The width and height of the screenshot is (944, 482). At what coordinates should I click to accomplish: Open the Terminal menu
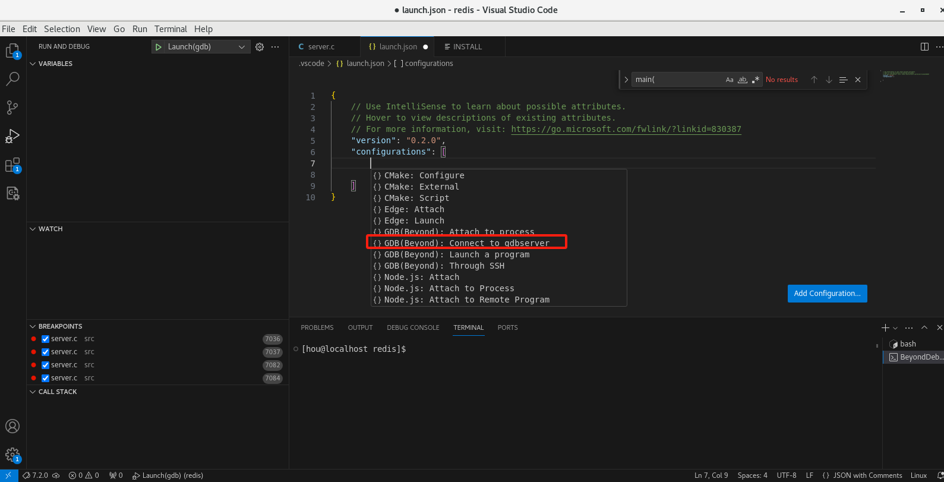pyautogui.click(x=171, y=29)
